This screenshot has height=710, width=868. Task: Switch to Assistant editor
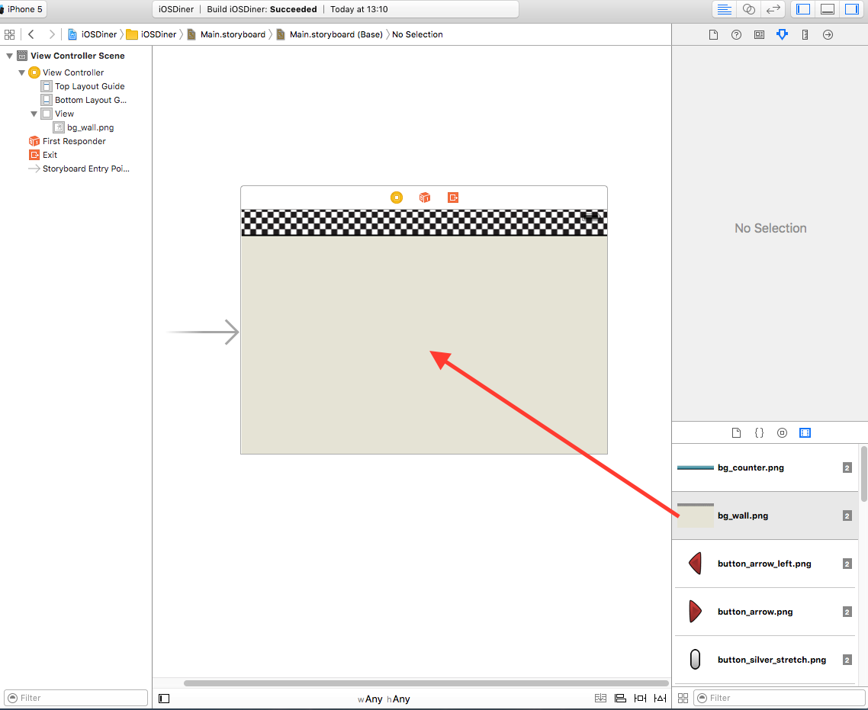pyautogui.click(x=748, y=9)
